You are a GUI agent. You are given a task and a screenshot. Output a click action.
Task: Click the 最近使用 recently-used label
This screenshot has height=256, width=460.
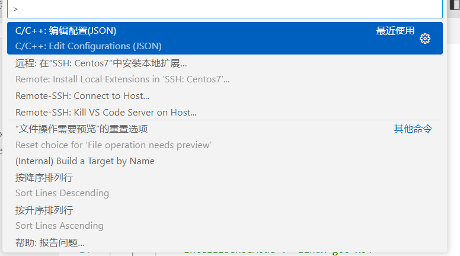[x=395, y=31]
